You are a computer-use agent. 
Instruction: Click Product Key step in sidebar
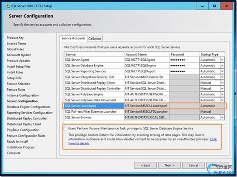(x=15, y=38)
